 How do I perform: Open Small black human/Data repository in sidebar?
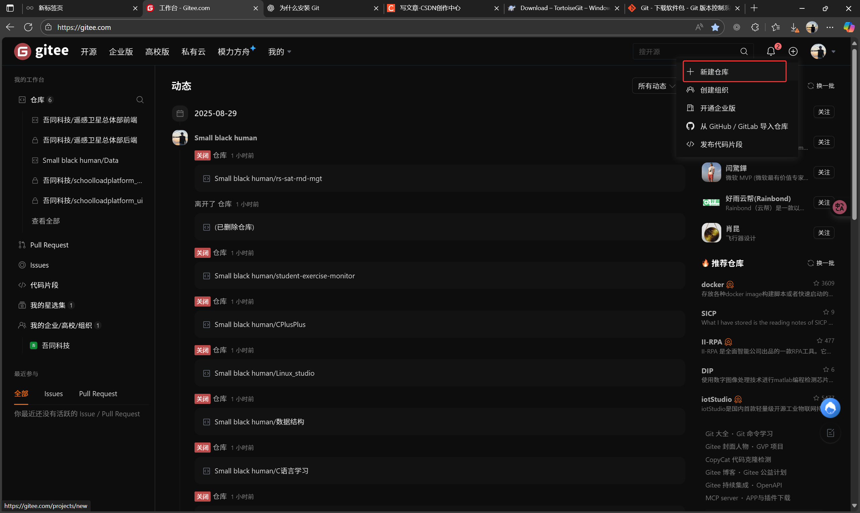[x=80, y=160]
